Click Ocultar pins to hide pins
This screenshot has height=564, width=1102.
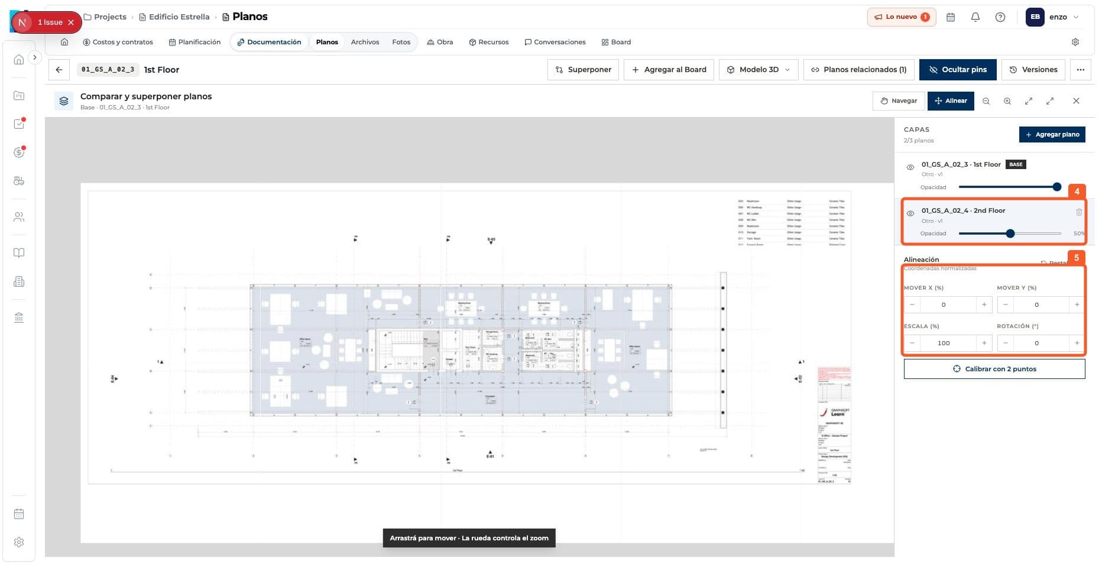[958, 70]
